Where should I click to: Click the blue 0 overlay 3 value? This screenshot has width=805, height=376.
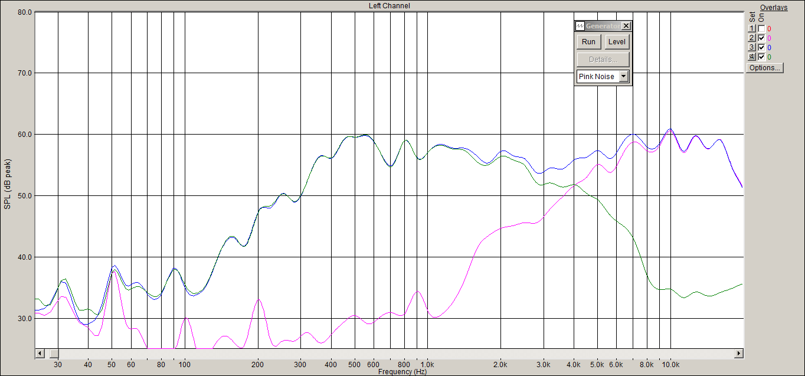point(769,47)
